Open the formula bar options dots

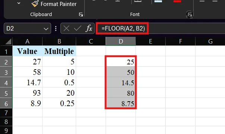coord(56,28)
